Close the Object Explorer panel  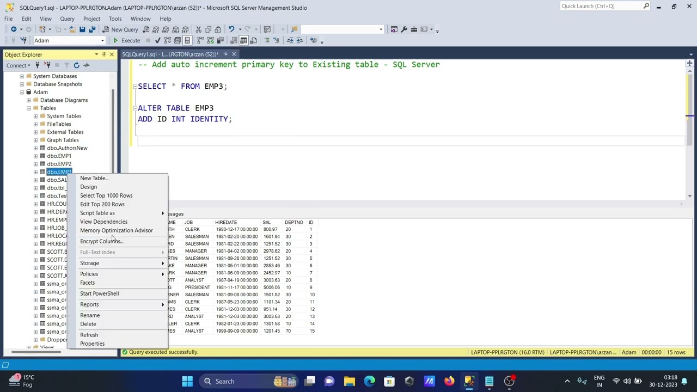[112, 54]
